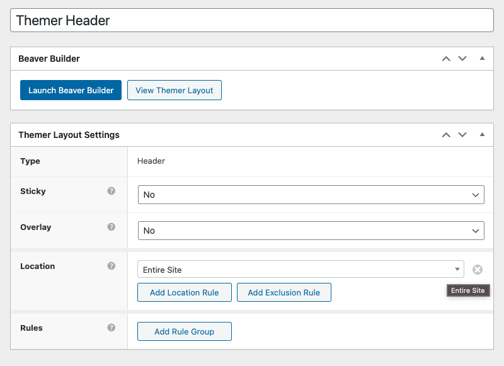Click the Overlay row label
Image resolution: width=504 pixels, height=366 pixels.
click(36, 227)
